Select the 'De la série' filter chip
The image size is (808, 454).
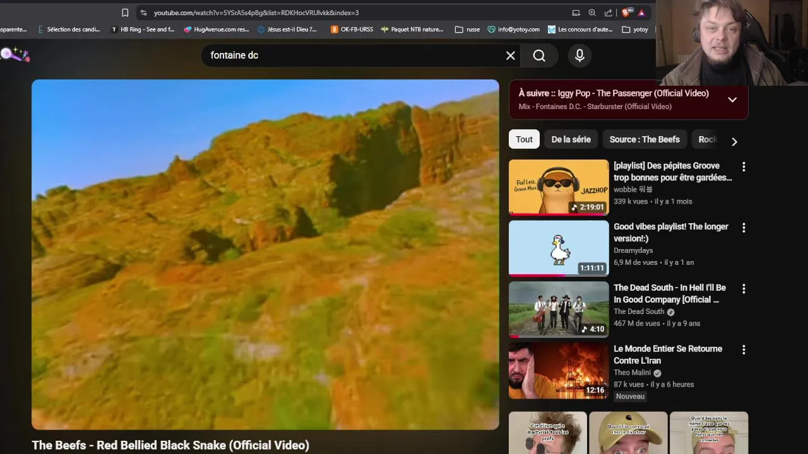(x=571, y=139)
